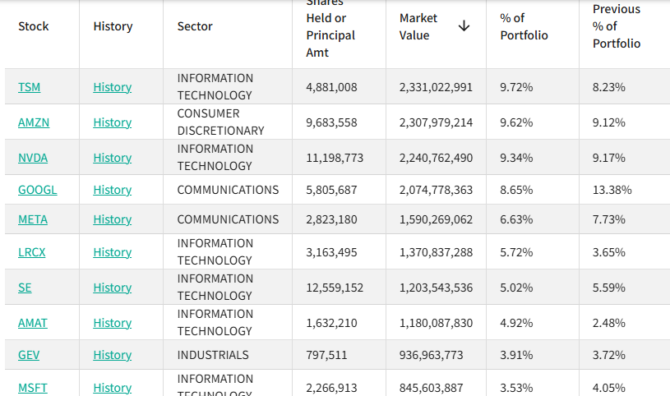Select market value 2,331,022,991
This screenshot has width=670, height=396.
tap(436, 87)
